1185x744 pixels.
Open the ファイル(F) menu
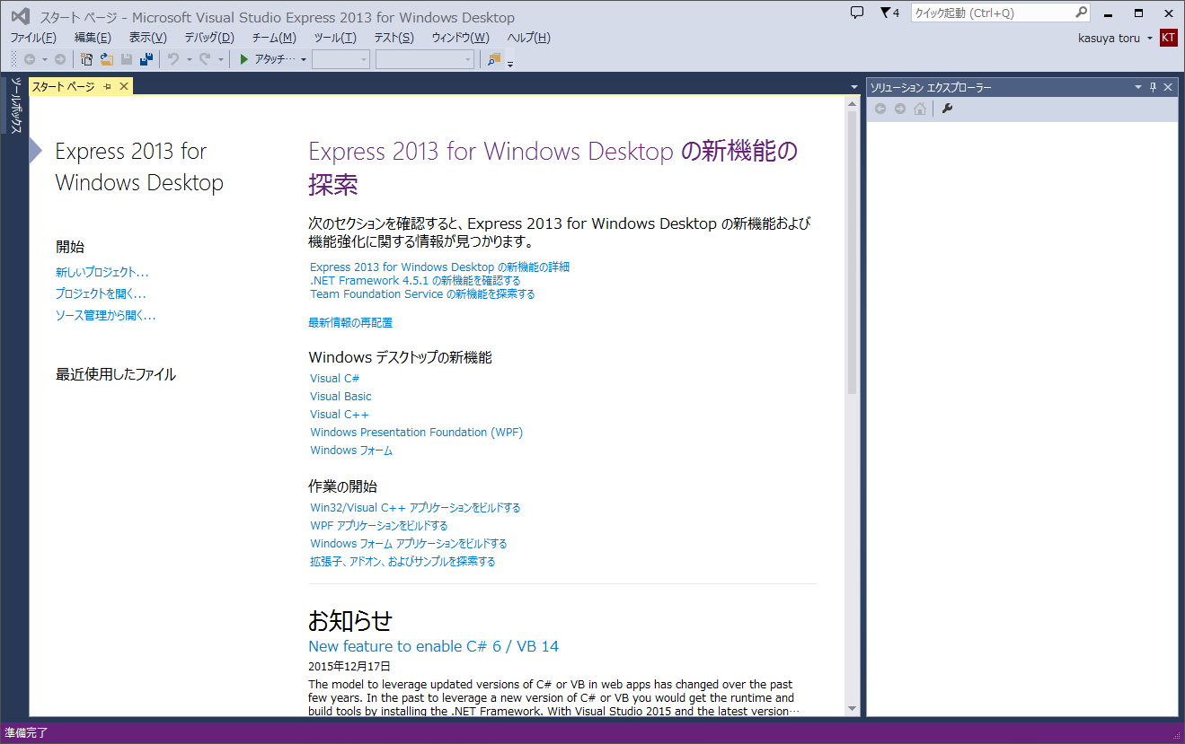point(33,38)
